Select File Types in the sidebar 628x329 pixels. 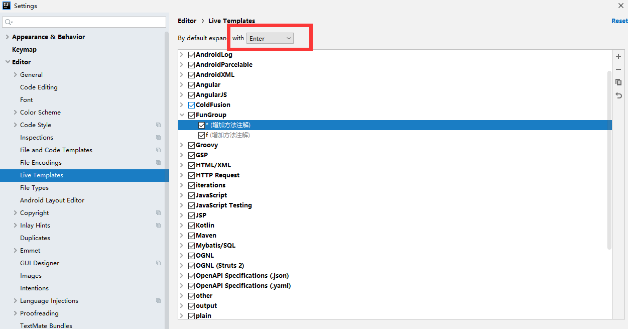point(34,188)
